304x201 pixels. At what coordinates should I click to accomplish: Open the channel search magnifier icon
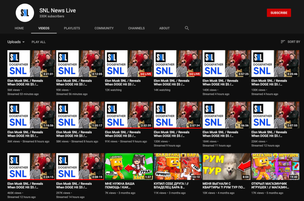(x=187, y=28)
